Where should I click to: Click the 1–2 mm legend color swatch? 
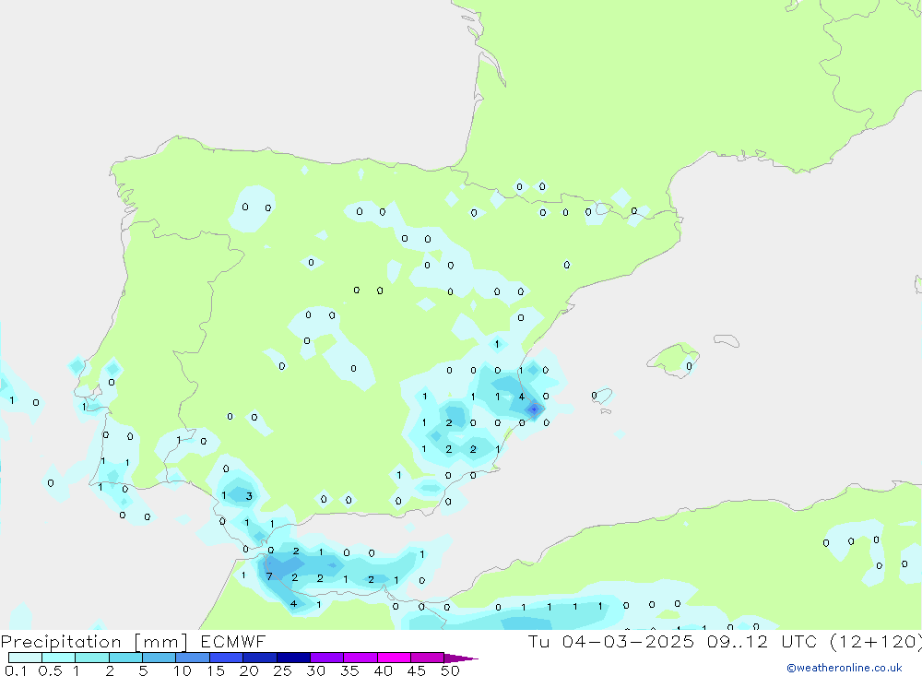[91, 658]
